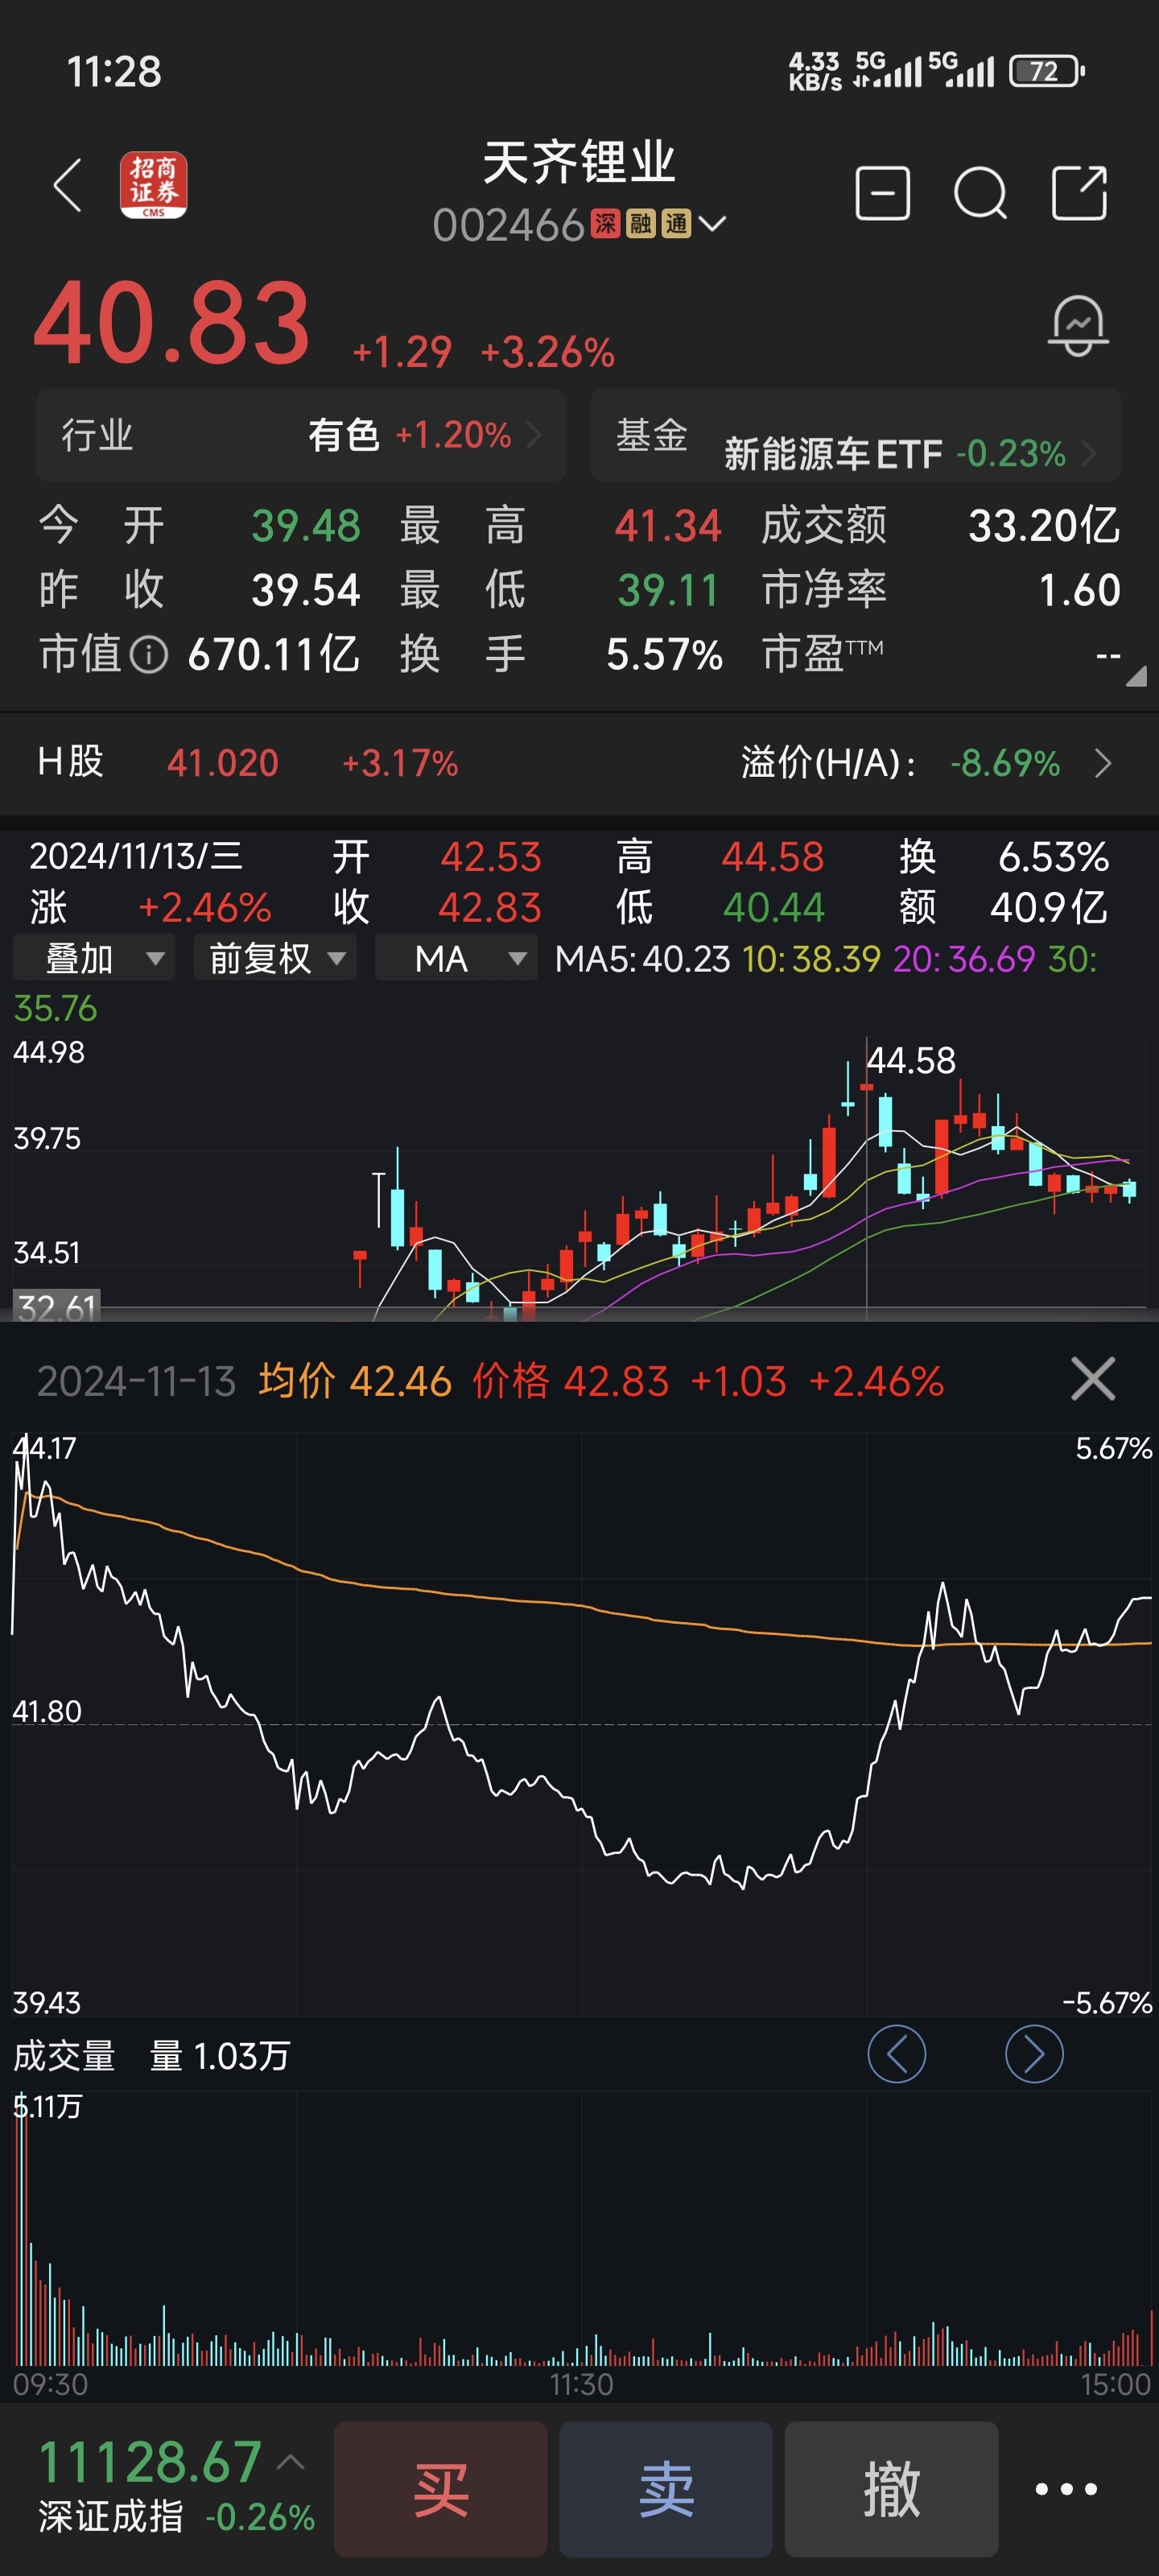The width and height of the screenshot is (1159, 2576).
Task: Tap the 融 margin badge
Action: pos(640,224)
